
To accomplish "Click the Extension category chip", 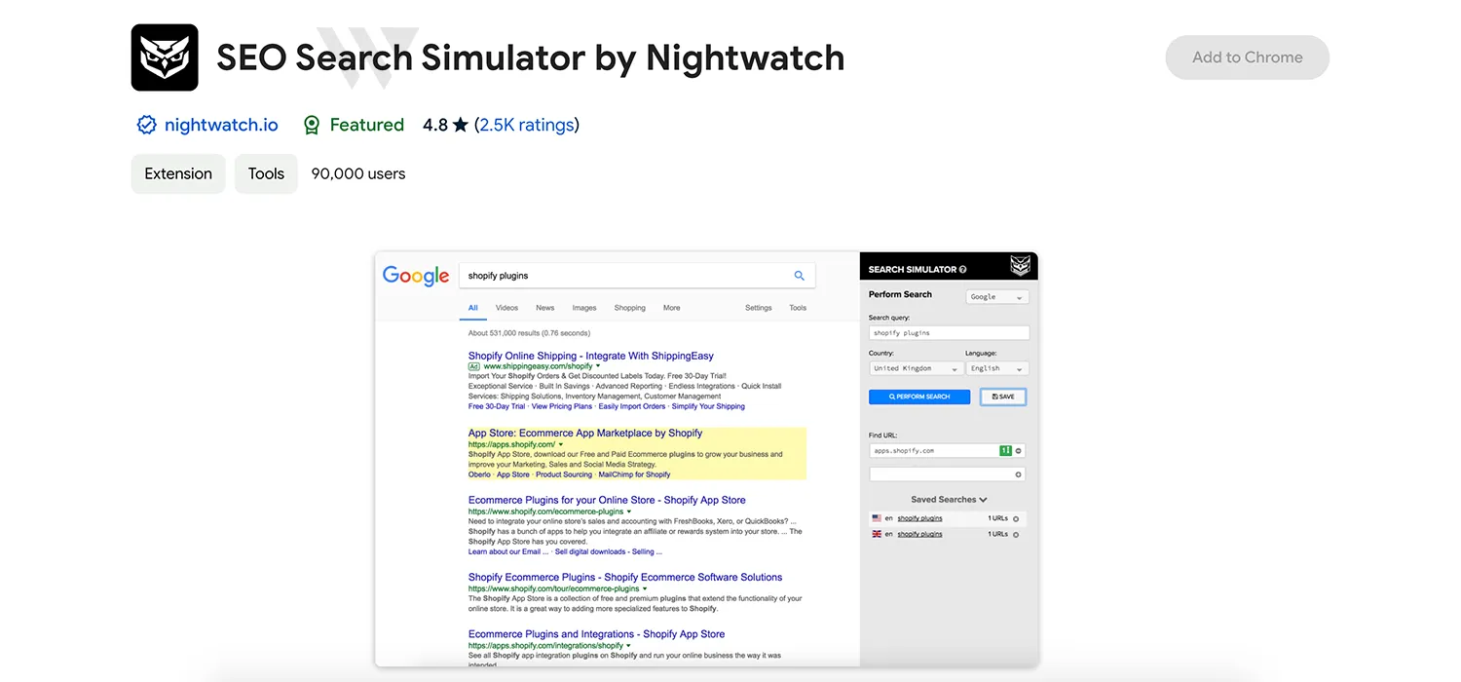I will pyautogui.click(x=178, y=173).
